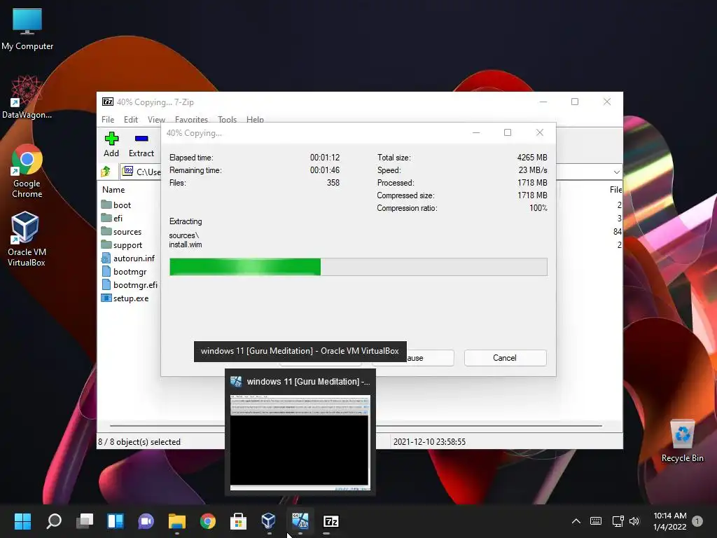Open the Edit menu in 7-Zip
Viewport: 717px width, 538px height.
131,119
